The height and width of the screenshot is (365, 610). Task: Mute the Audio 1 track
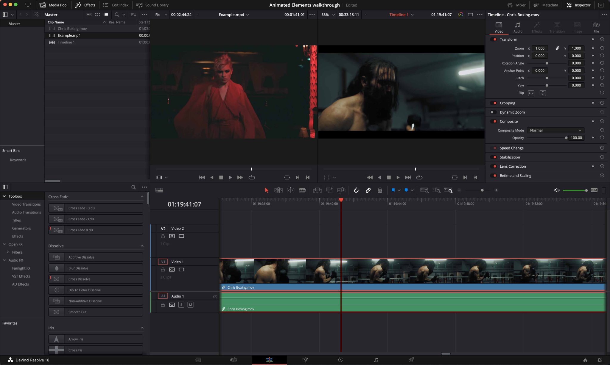(x=190, y=304)
